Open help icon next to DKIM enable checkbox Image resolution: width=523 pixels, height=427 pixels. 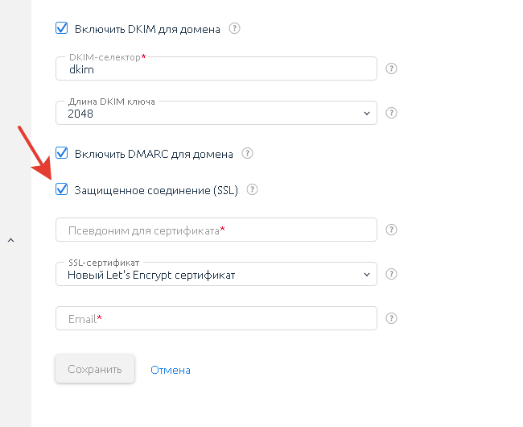(x=234, y=28)
